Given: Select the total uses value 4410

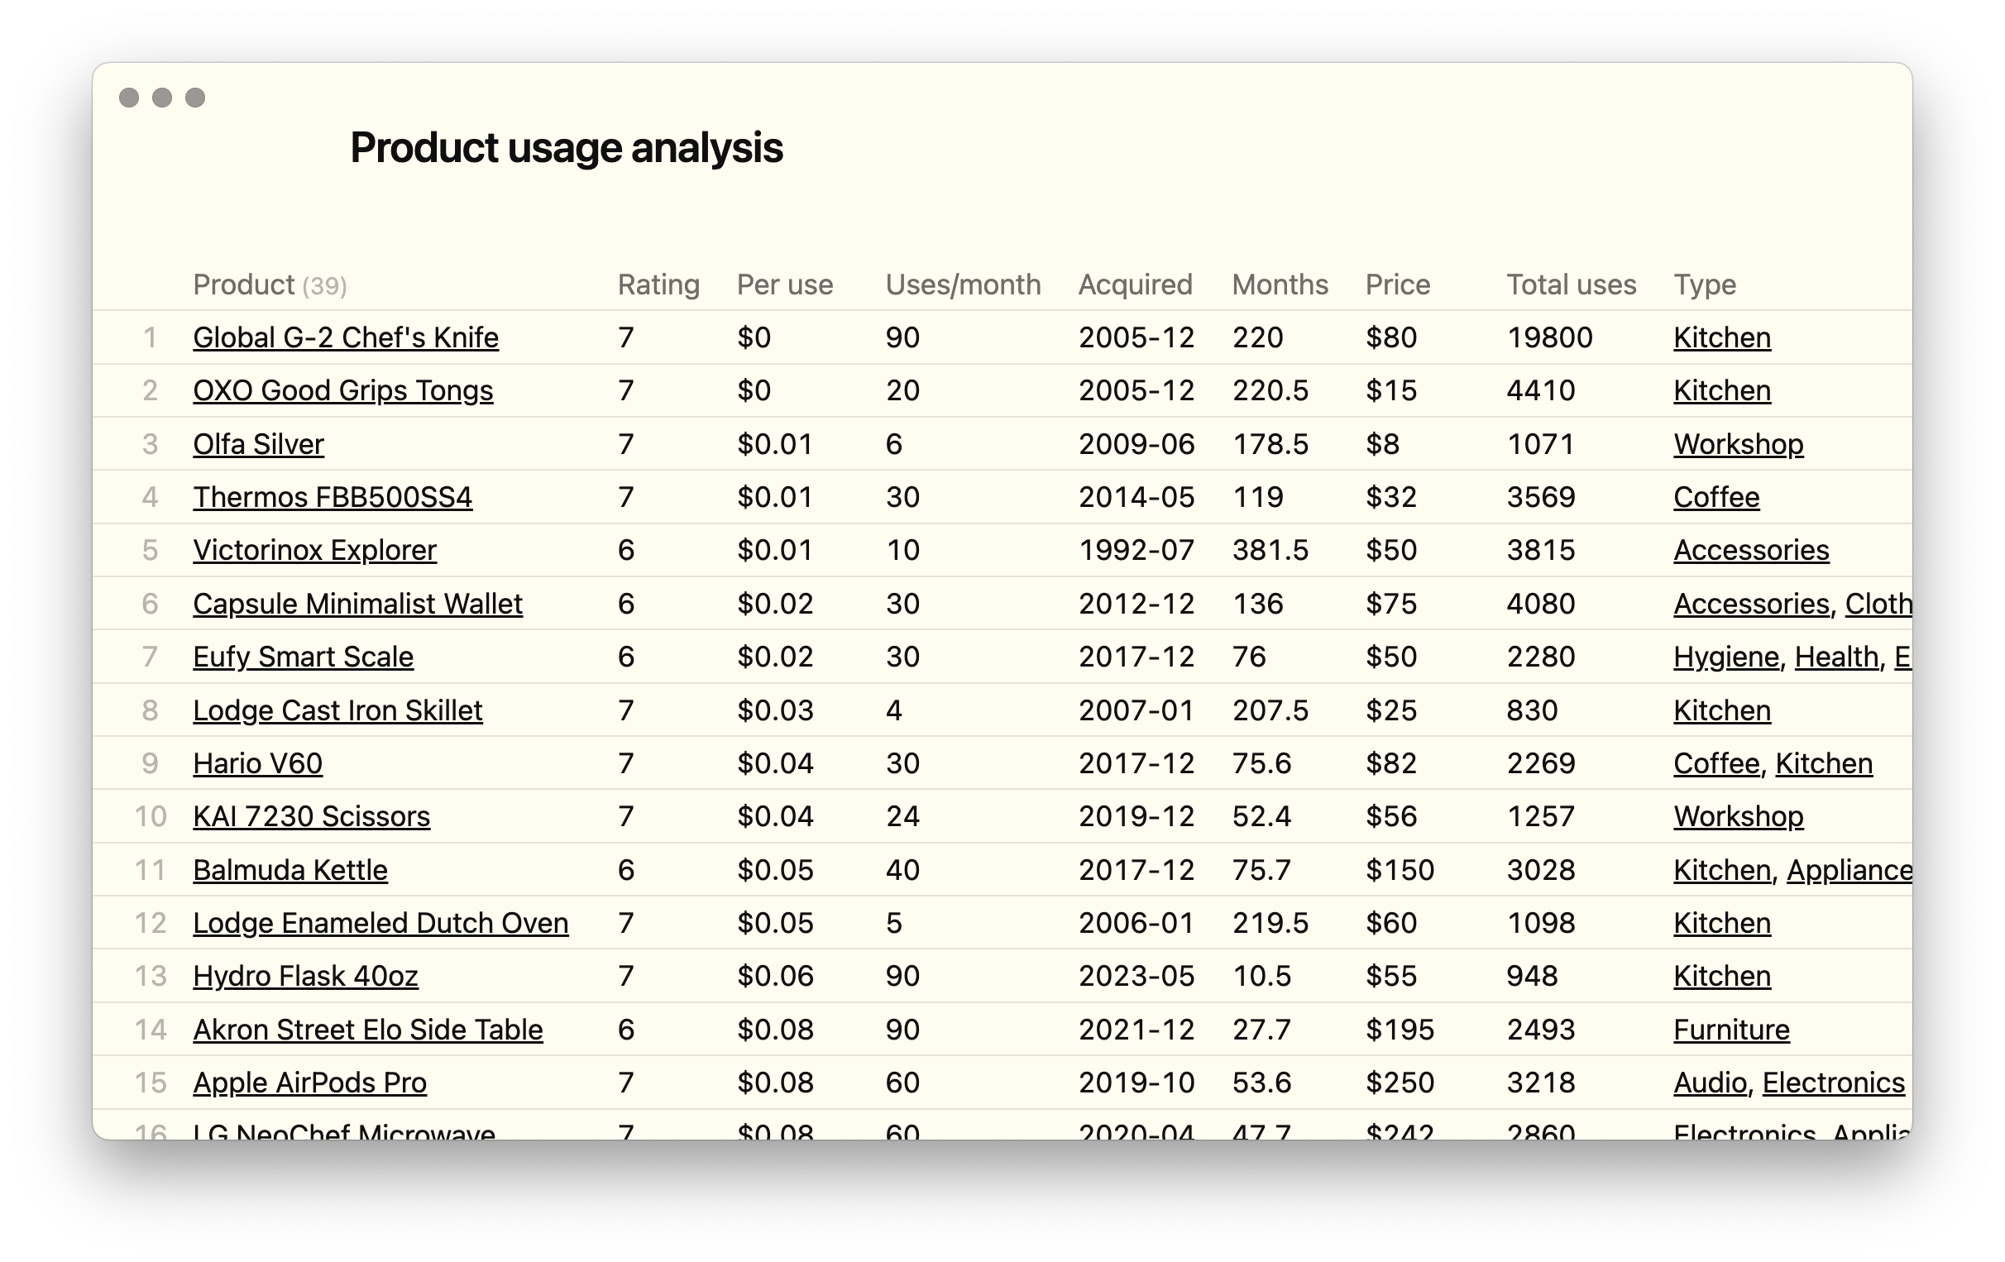Looking at the screenshot, I should click(x=1541, y=390).
